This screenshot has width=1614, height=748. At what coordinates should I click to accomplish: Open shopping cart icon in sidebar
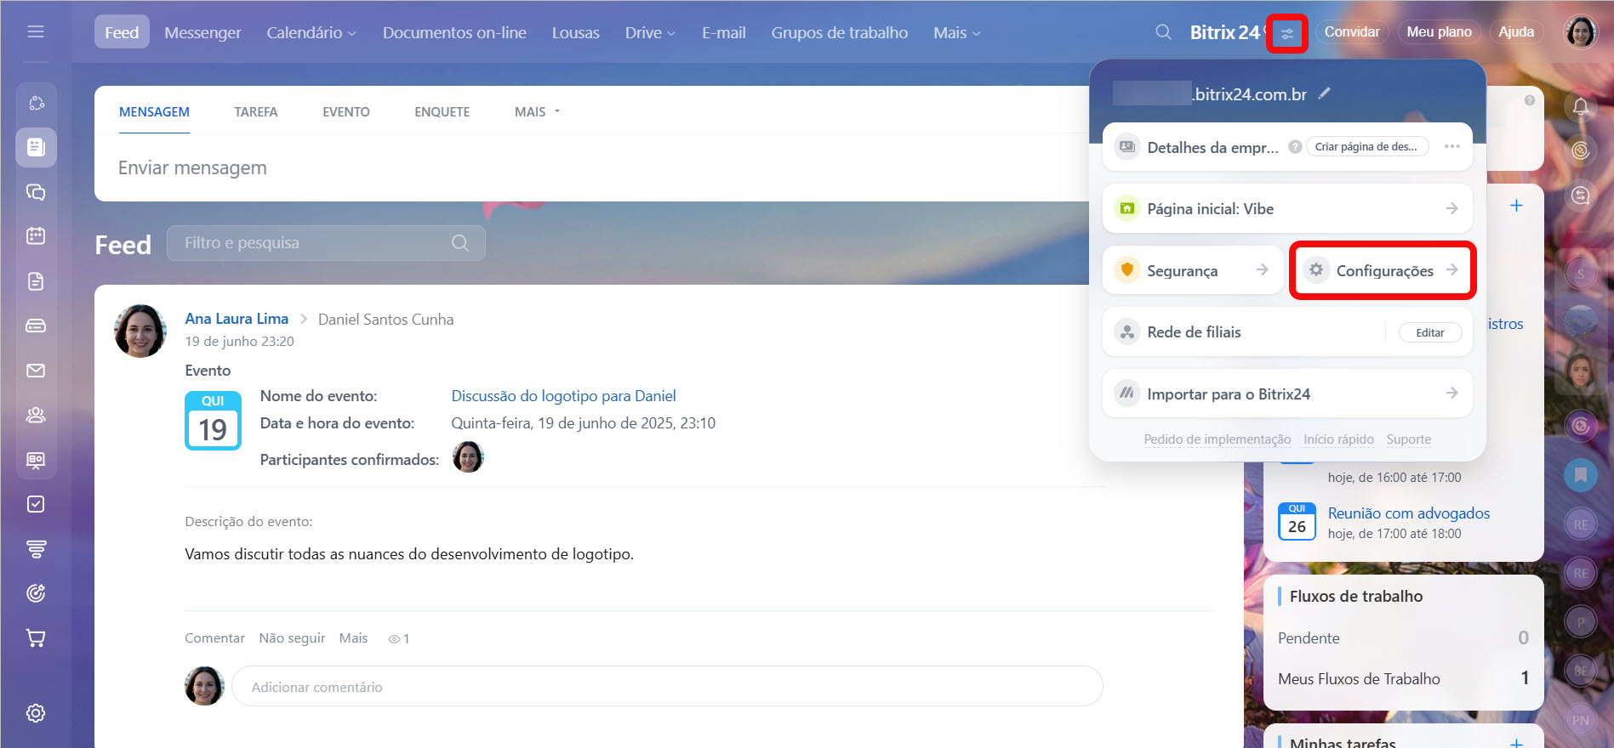tap(36, 637)
